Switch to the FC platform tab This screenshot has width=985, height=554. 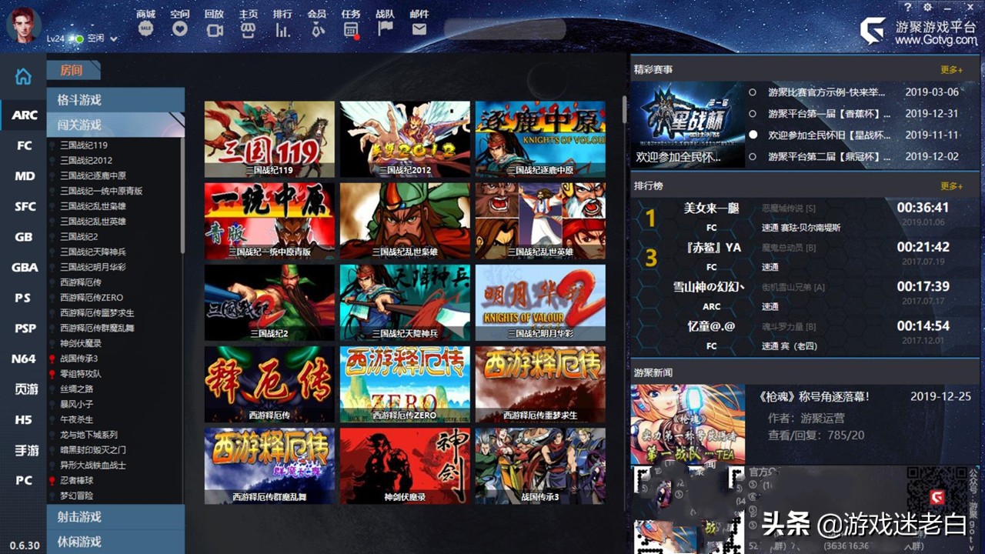[24, 145]
